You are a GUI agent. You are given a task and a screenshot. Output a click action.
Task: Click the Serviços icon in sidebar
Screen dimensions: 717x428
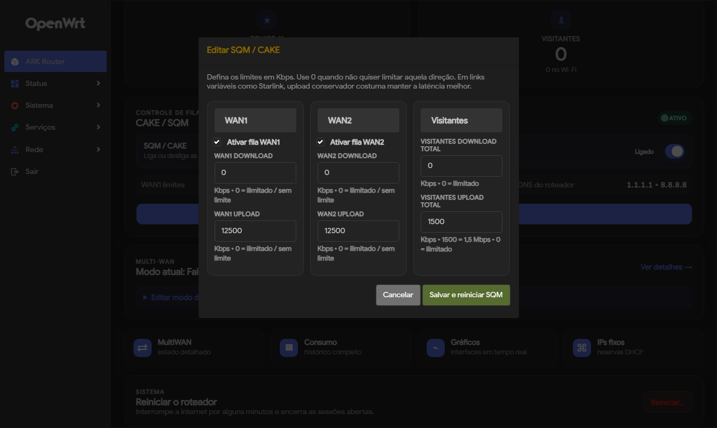[x=15, y=128]
